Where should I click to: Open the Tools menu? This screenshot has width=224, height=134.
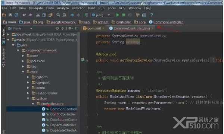click(112, 8)
